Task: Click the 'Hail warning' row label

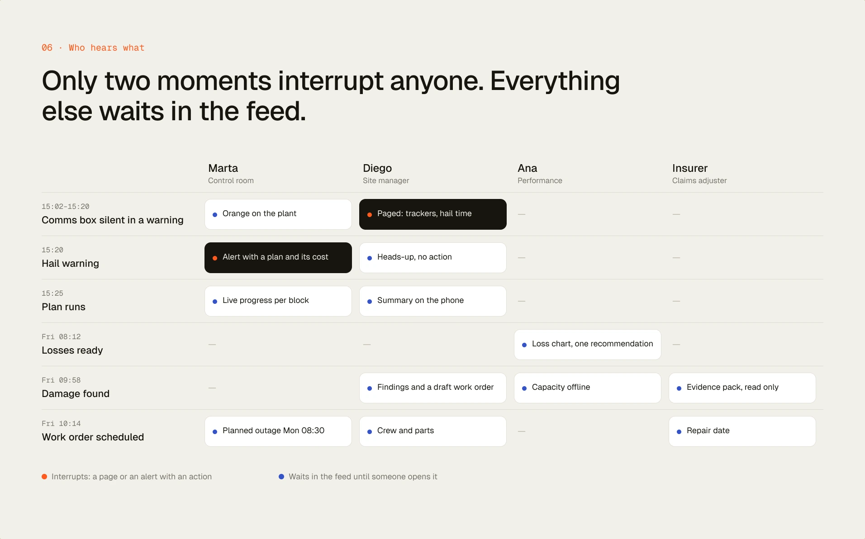Action: [x=70, y=264]
